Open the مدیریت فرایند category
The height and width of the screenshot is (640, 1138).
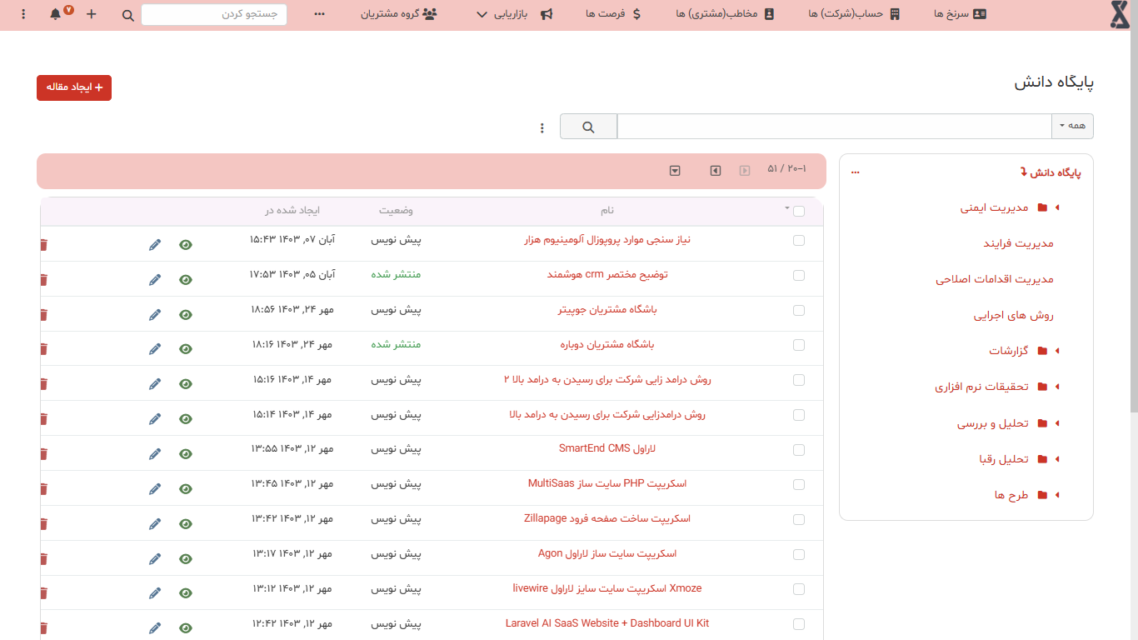1019,243
